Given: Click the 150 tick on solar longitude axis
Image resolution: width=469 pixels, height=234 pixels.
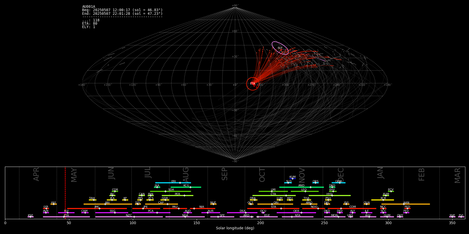Looking at the screenshot, I should 197,223.
